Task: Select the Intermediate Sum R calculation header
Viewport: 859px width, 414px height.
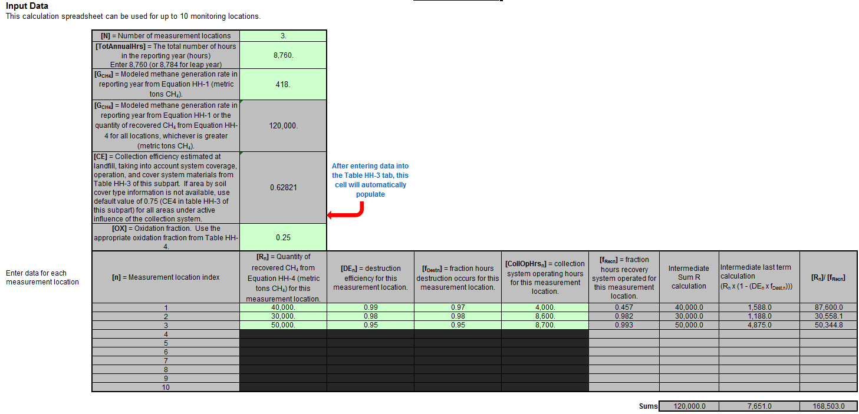Action: 689,277
